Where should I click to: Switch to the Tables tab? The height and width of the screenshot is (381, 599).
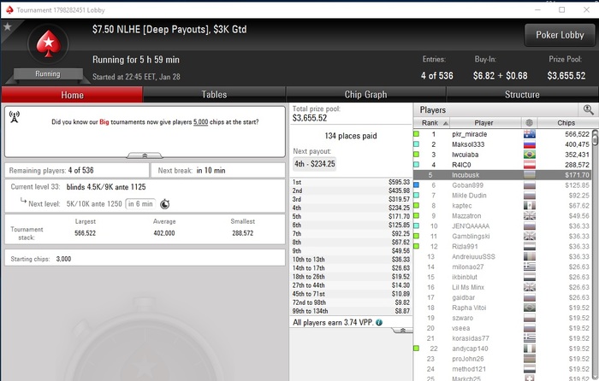214,95
